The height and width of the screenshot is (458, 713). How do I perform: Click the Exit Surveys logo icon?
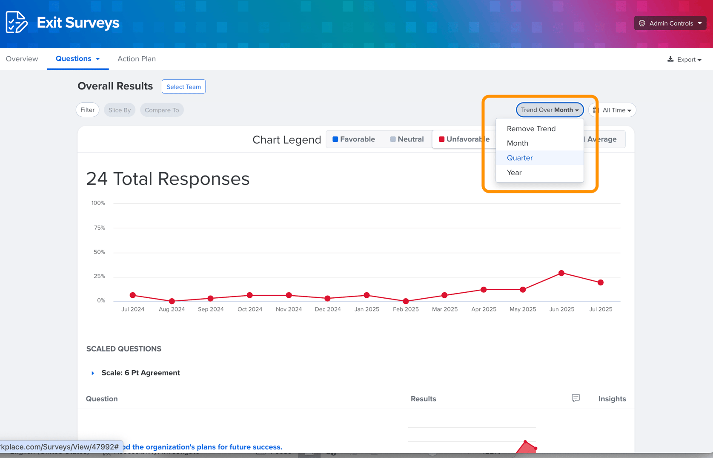pos(17,22)
